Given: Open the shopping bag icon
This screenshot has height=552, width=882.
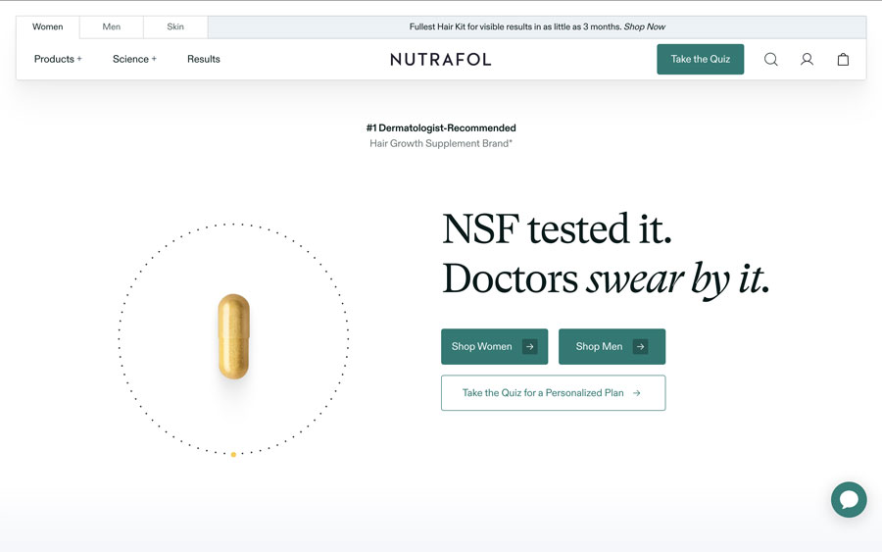Looking at the screenshot, I should click(x=843, y=59).
